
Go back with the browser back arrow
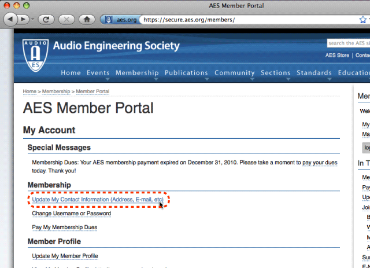click(x=10, y=19)
